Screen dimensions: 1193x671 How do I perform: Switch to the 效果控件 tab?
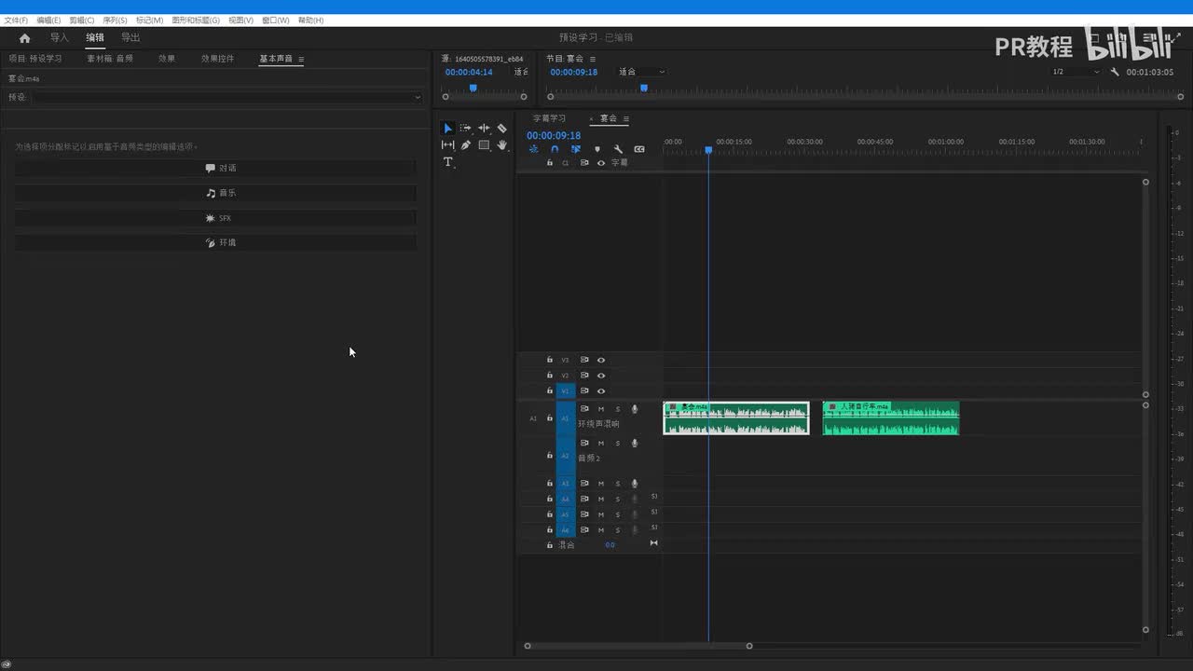coord(217,59)
